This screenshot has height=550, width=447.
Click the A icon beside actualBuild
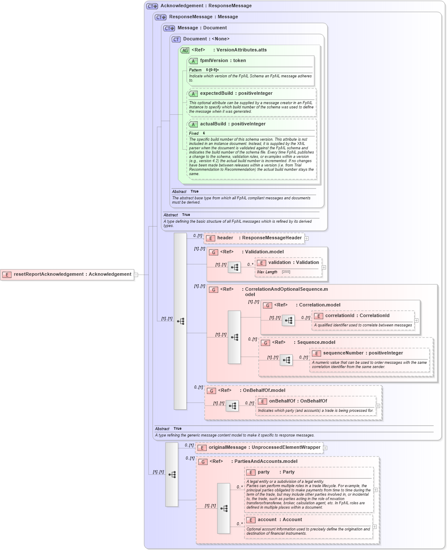pyautogui.click(x=193, y=125)
